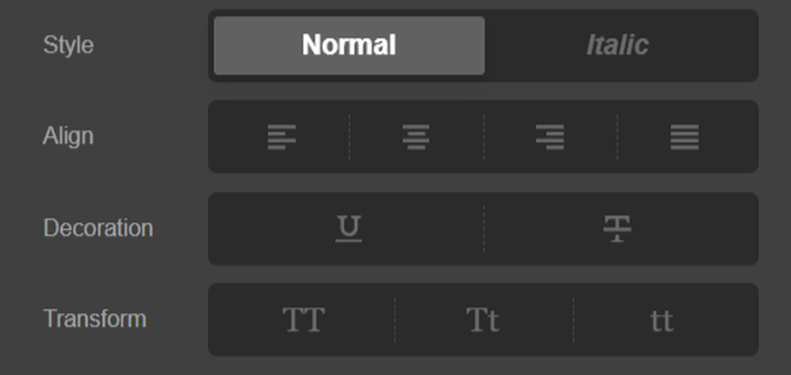Apply underline text decoration
Viewport: 791px width, 375px height.
pos(349,229)
